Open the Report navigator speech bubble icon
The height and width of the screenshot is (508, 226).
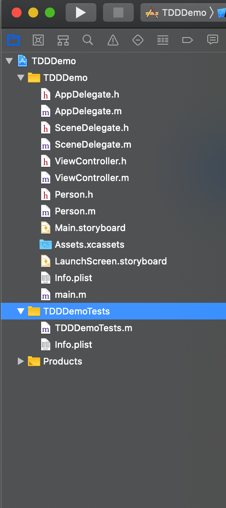[213, 40]
